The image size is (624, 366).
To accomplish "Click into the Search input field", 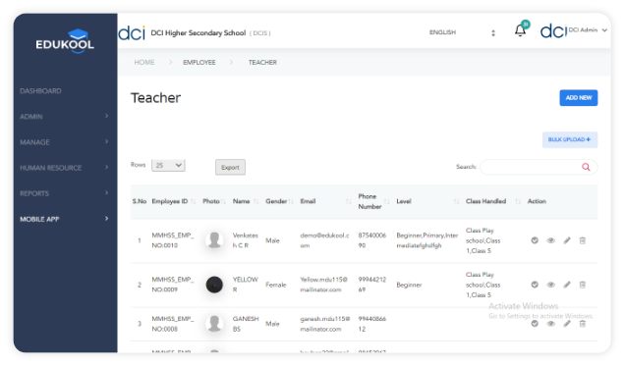I will tap(531, 167).
